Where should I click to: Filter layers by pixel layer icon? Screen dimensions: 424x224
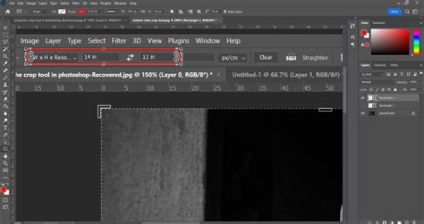(x=389, y=74)
